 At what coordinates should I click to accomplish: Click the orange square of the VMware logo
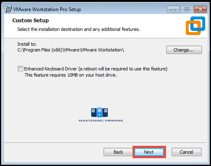(x=193, y=28)
